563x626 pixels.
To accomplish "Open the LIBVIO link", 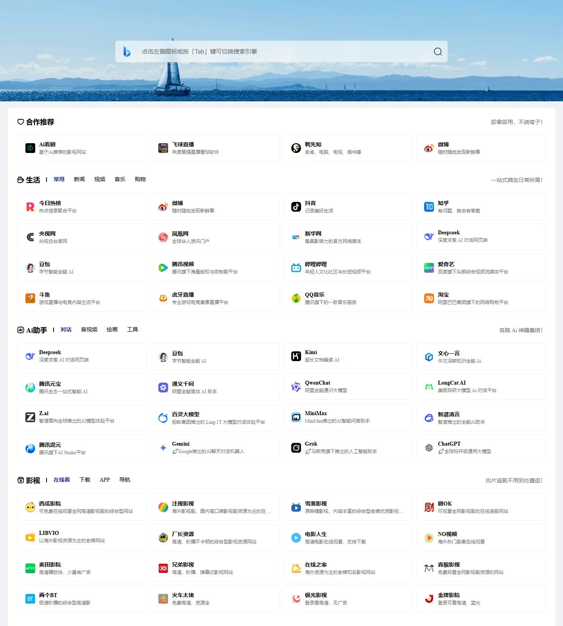I will pyautogui.click(x=82, y=538).
